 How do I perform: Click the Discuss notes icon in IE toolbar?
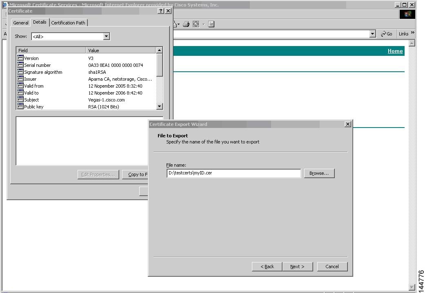211,24
